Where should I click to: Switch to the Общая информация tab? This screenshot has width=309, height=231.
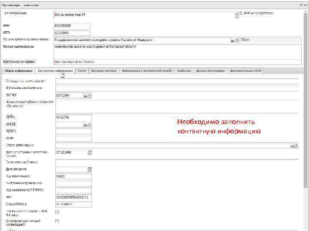point(18,71)
